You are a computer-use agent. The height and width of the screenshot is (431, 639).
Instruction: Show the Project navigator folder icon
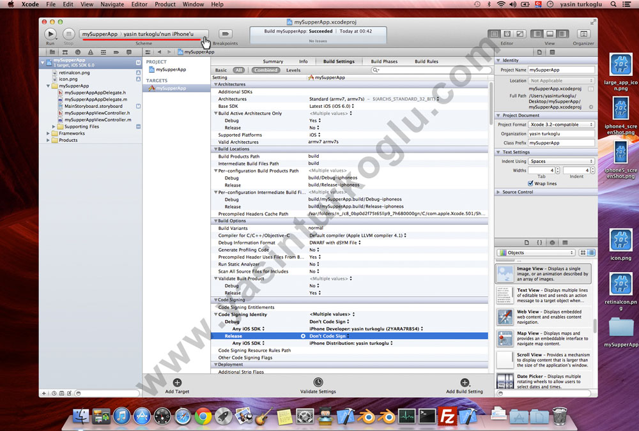point(52,52)
